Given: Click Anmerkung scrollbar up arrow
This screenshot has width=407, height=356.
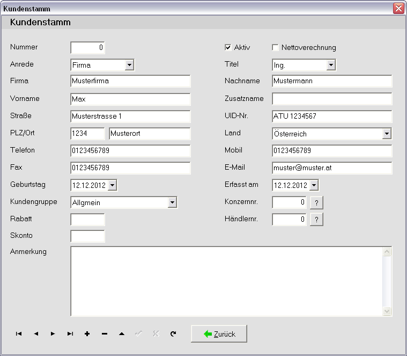Looking at the screenshot, I should (x=387, y=251).
